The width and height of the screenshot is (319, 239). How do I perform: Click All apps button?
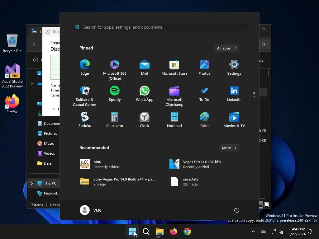point(227,48)
